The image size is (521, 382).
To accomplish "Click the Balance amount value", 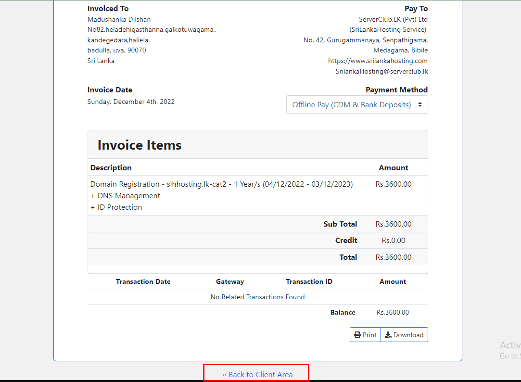I will pyautogui.click(x=393, y=313).
